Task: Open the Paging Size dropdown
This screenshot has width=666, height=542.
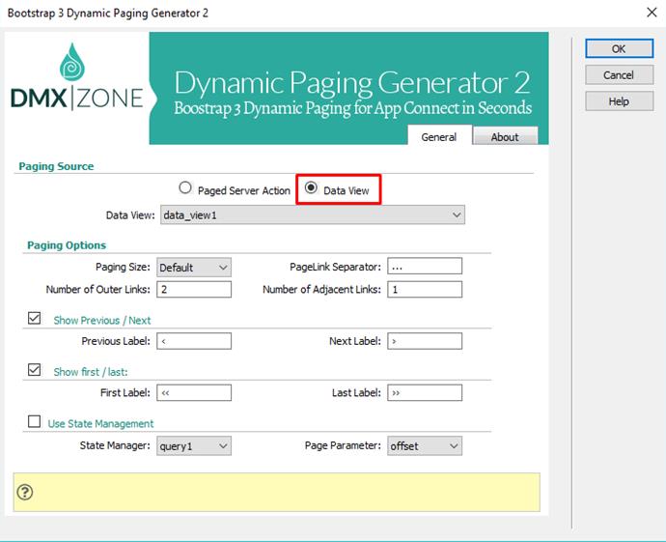Action: coord(194,268)
